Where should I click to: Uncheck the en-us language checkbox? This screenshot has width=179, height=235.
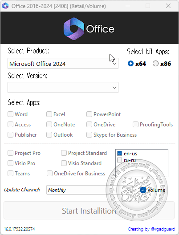119,153
